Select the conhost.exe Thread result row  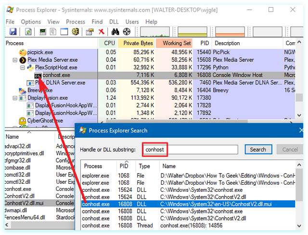tap(188, 225)
